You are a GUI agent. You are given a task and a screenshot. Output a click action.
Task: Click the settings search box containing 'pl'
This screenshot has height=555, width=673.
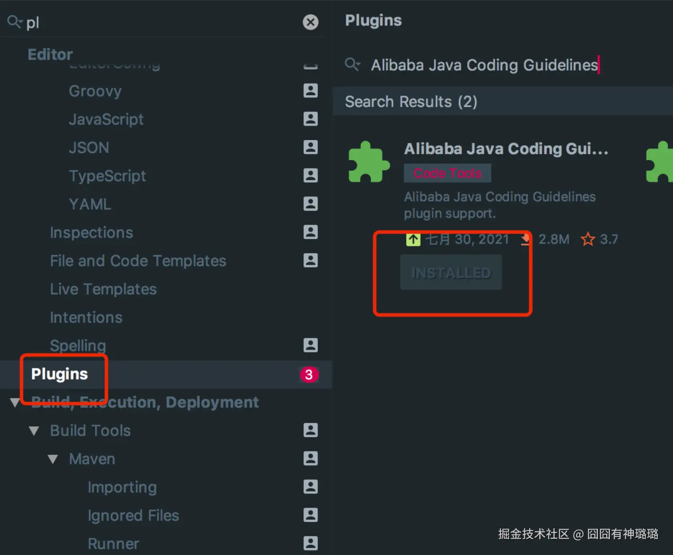163,22
